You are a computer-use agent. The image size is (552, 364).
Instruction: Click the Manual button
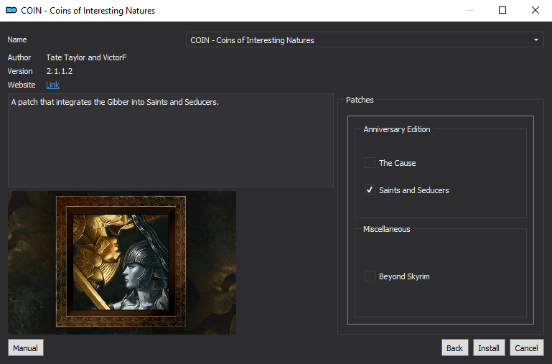coord(26,347)
